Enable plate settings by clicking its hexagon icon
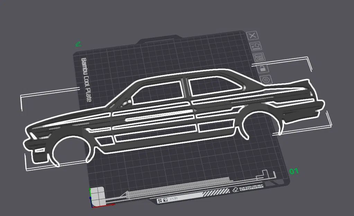 265,80
